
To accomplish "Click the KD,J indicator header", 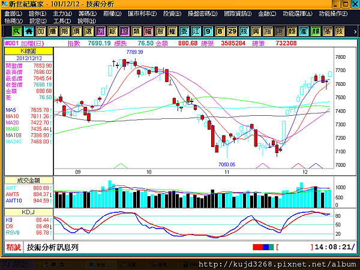I will pos(29,212).
